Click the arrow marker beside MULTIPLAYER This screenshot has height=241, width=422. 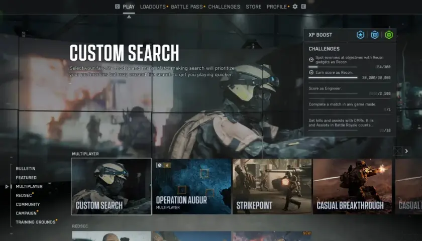pyautogui.click(x=7, y=186)
